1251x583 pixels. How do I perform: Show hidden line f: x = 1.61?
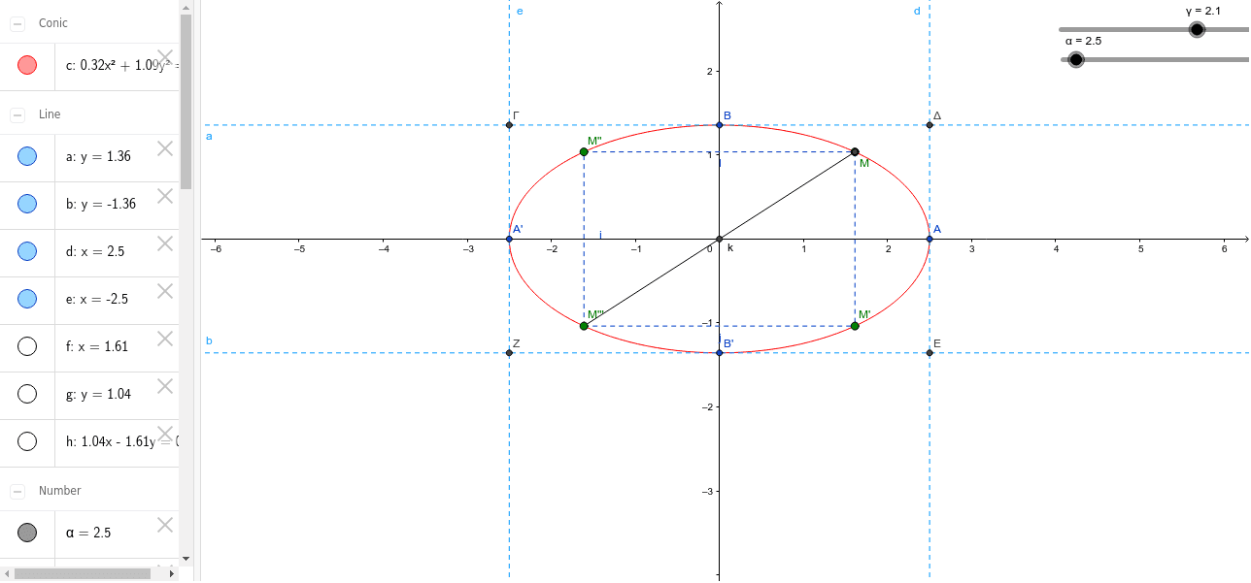click(x=27, y=346)
